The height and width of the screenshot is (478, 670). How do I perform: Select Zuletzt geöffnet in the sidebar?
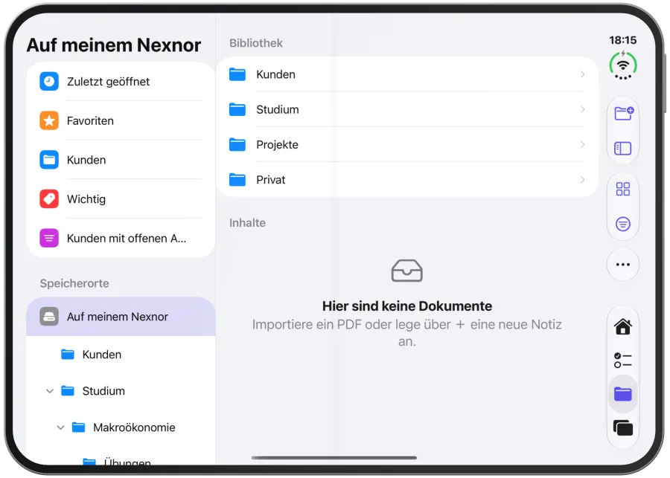121,81
